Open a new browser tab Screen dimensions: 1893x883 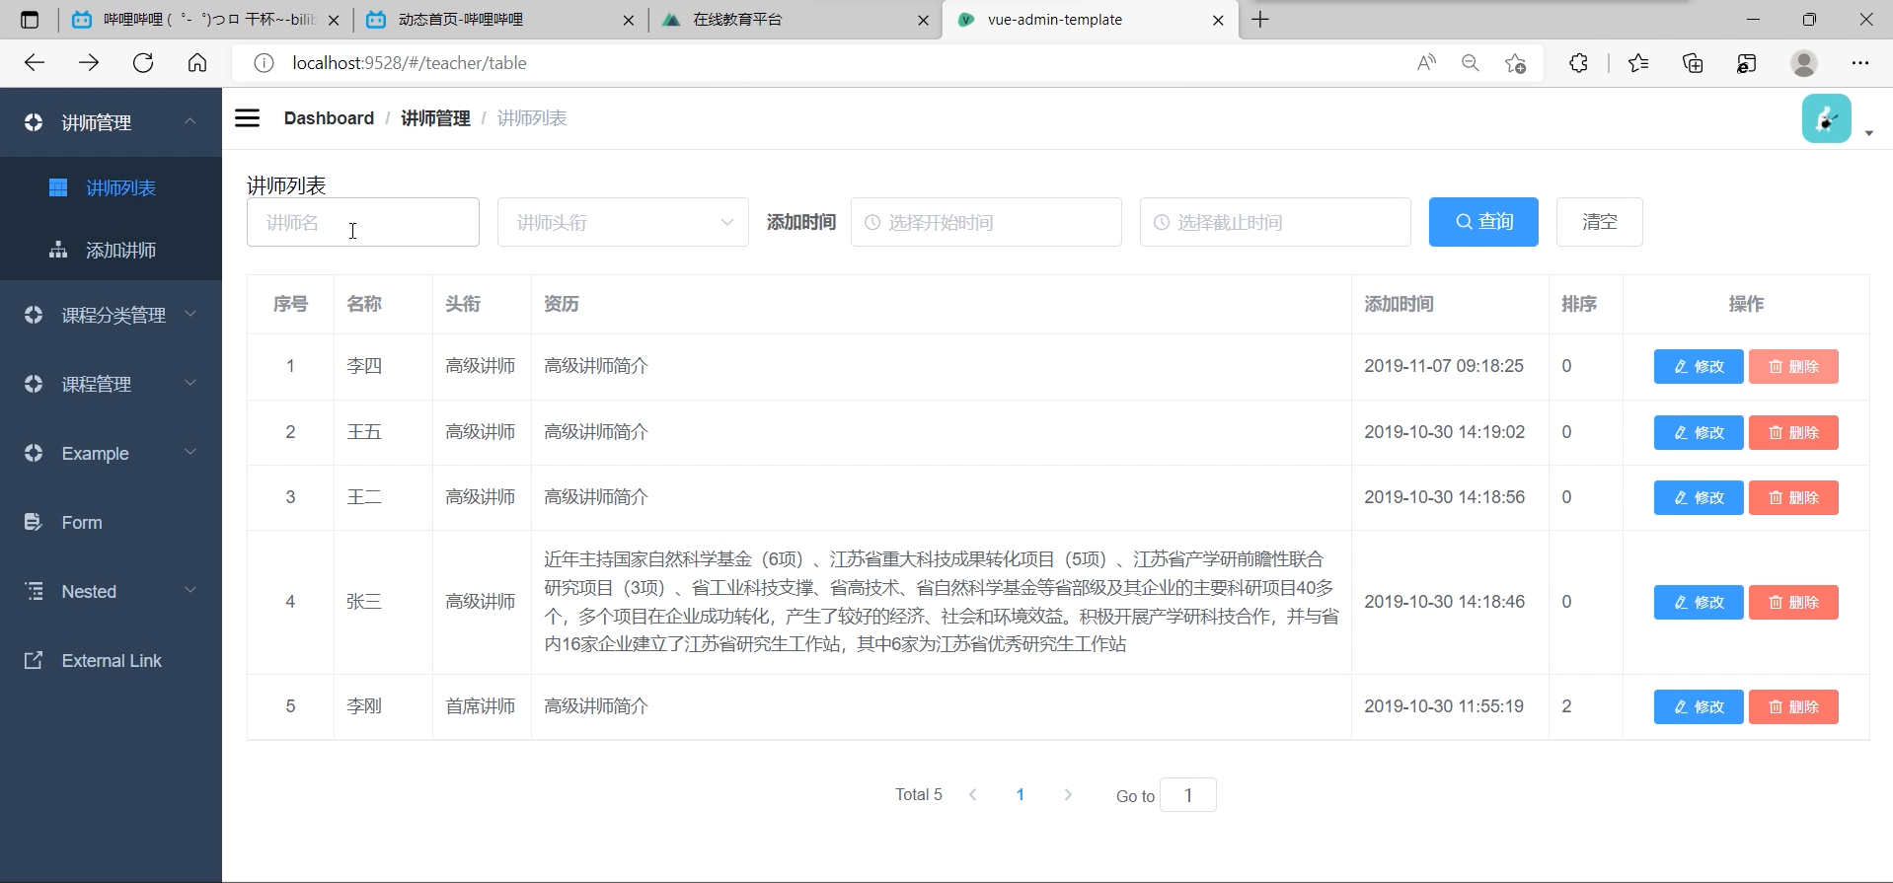click(1260, 20)
